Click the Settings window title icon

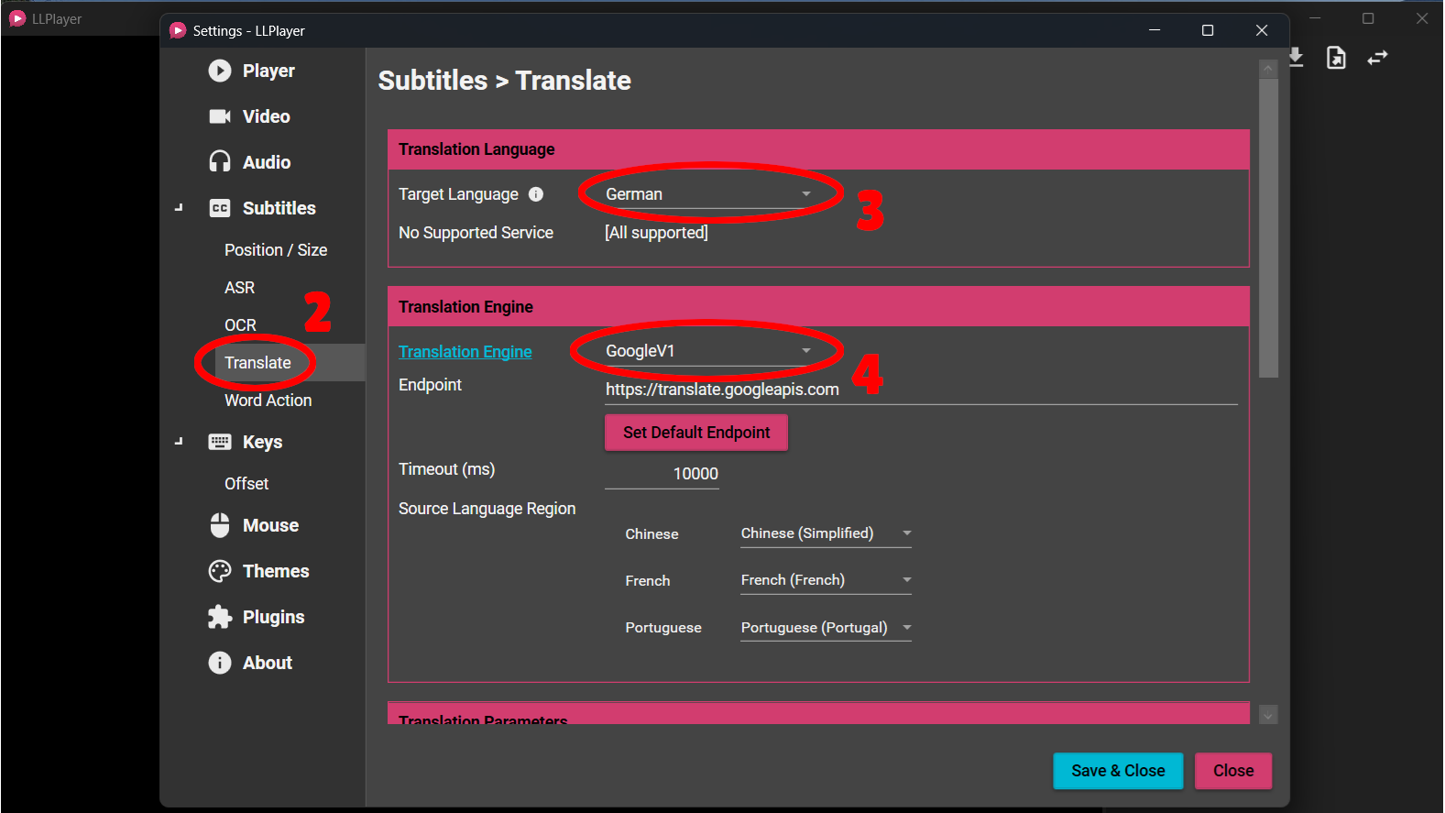[178, 30]
